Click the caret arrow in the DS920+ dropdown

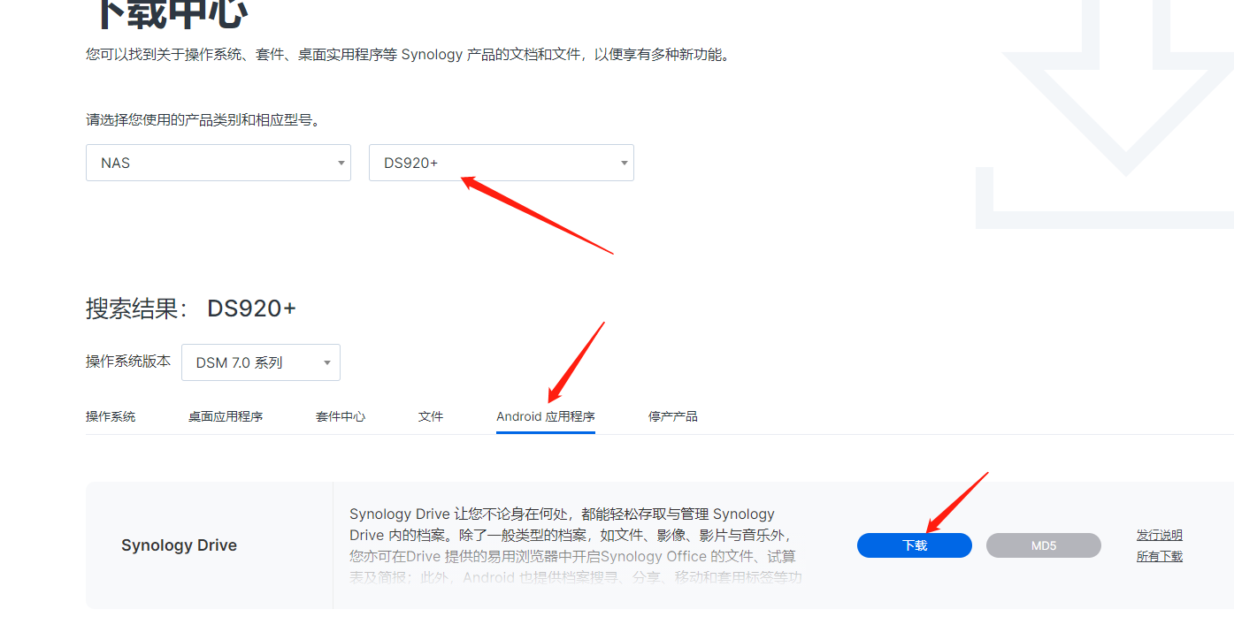click(x=625, y=164)
